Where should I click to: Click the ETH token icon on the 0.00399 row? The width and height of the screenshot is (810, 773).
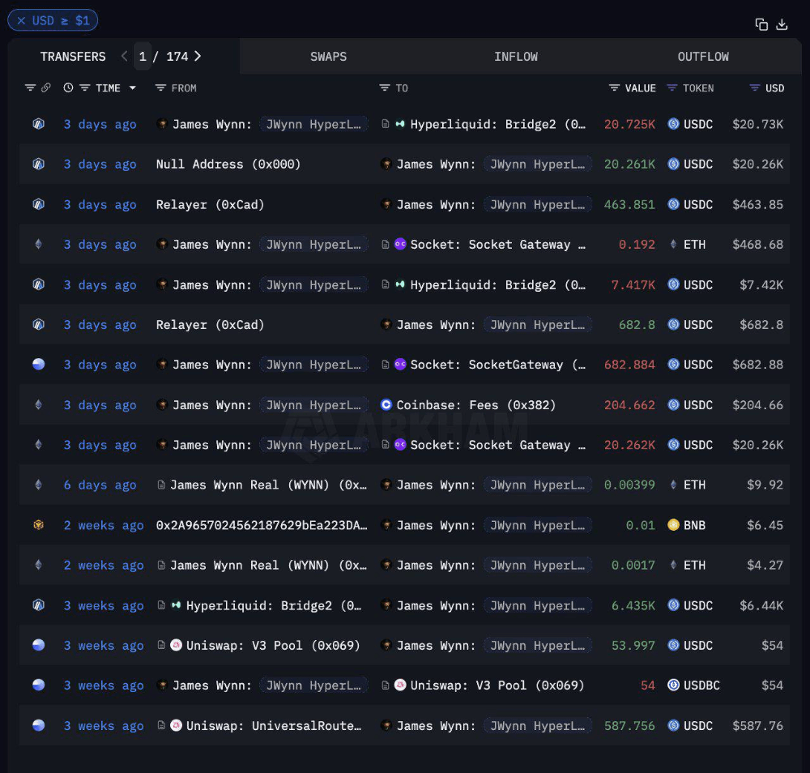(x=673, y=485)
